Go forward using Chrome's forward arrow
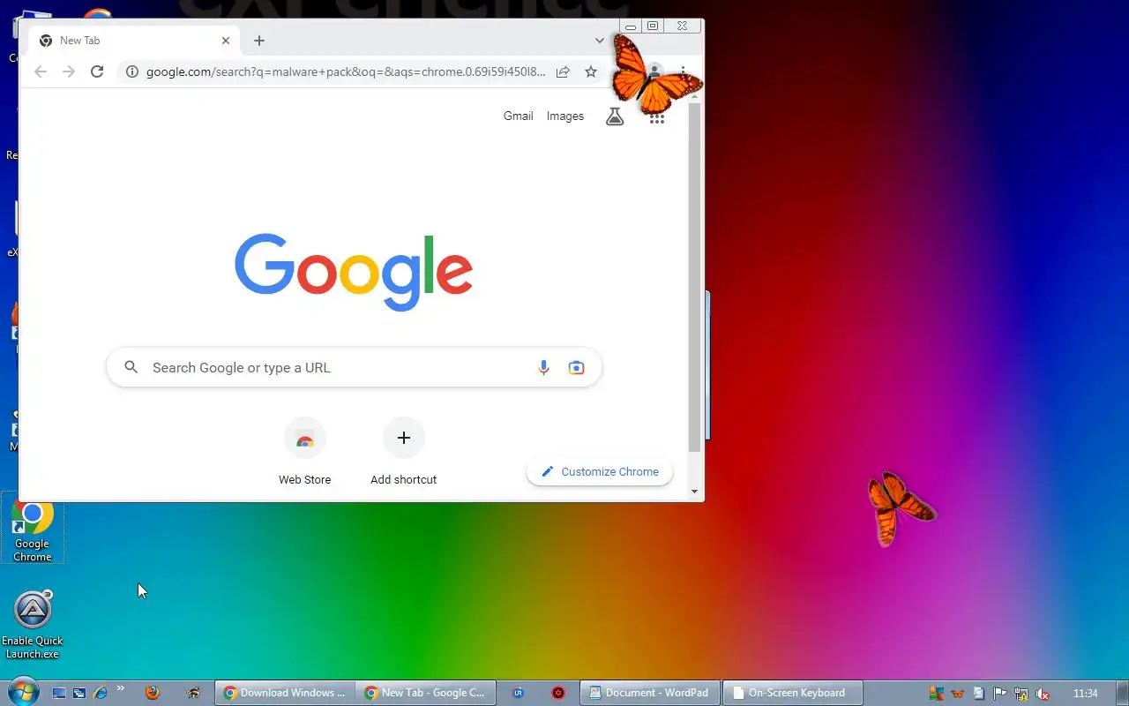The width and height of the screenshot is (1129, 706). [x=69, y=71]
